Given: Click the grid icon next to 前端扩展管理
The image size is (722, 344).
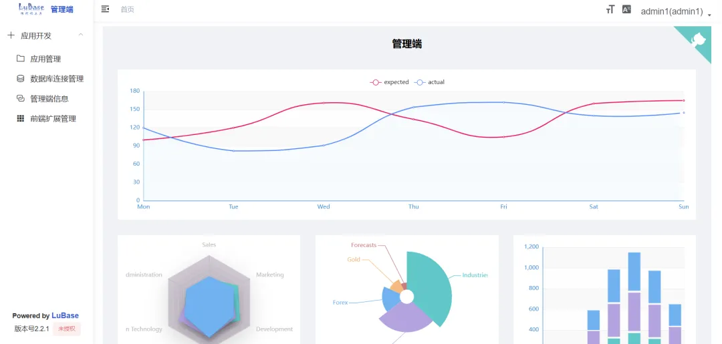Looking at the screenshot, I should (21, 118).
